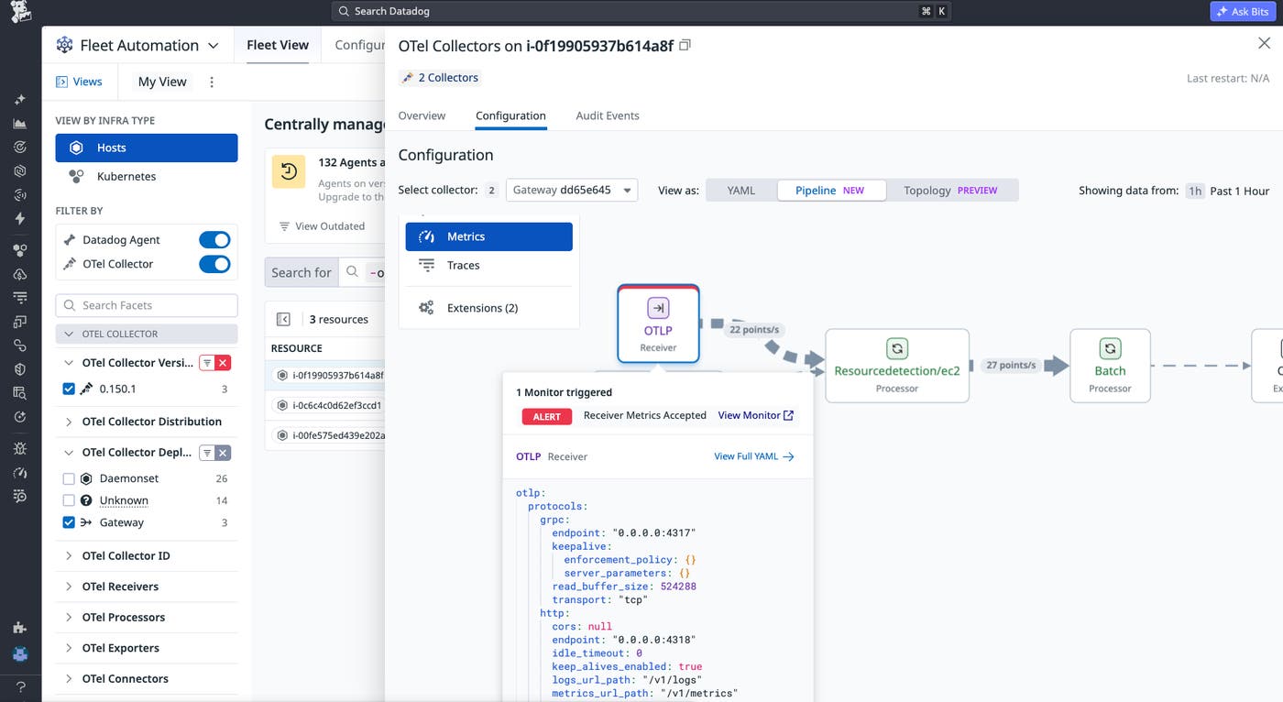1283x702 pixels.
Task: Select the Configuration tab
Action: click(x=510, y=115)
